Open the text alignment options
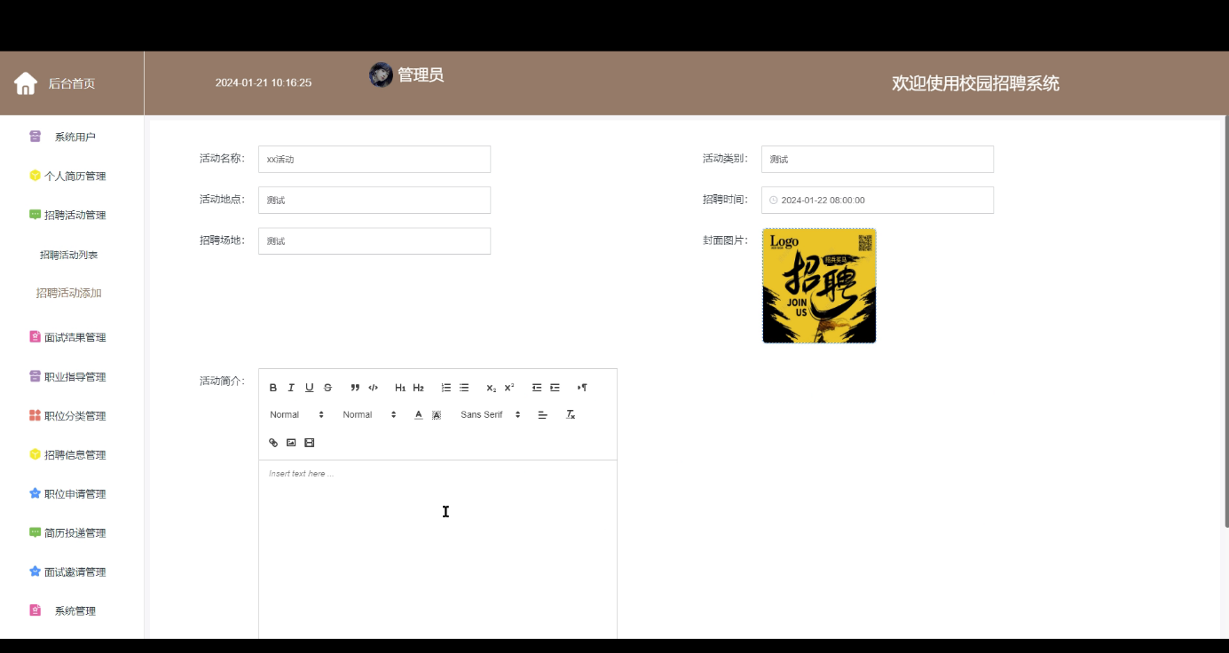 (x=543, y=415)
